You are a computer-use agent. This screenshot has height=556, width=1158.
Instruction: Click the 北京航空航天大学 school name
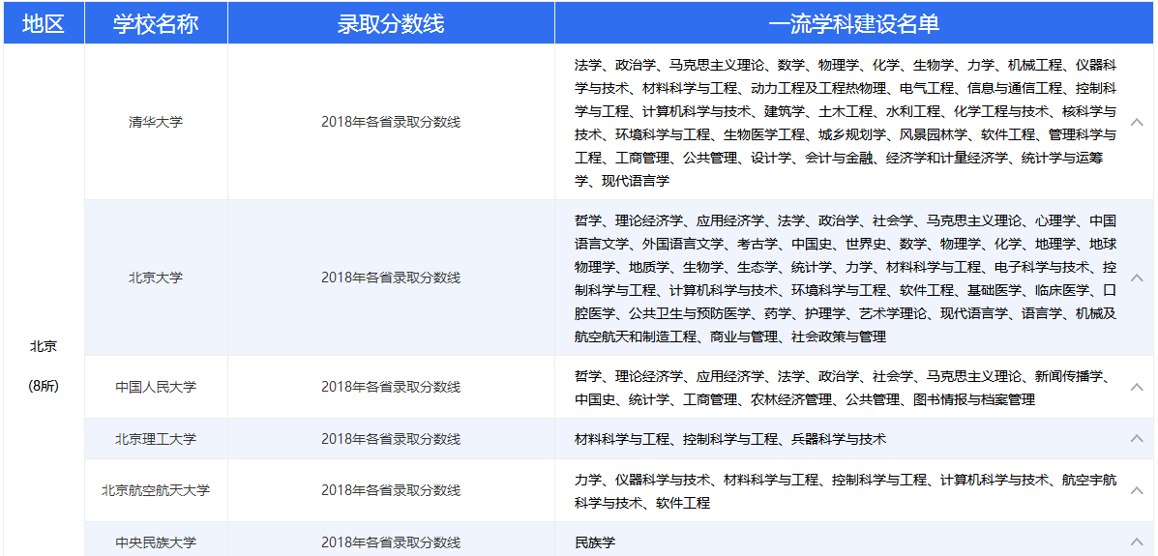156,490
